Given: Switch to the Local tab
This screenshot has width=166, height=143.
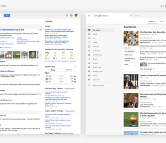Looking at the screenshot, I should point(162,21).
